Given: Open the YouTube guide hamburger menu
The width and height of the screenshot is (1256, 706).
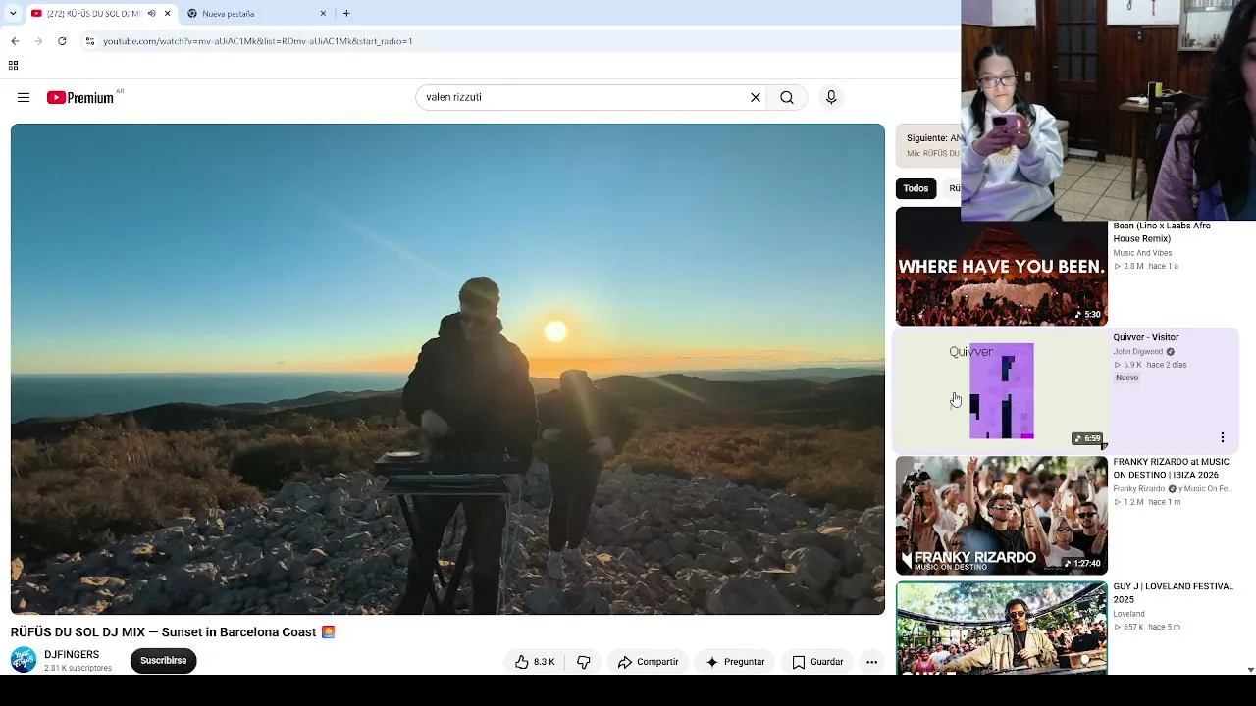Looking at the screenshot, I should (x=24, y=97).
